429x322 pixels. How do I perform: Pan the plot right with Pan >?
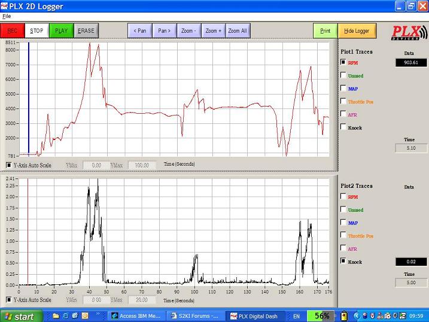[x=165, y=31]
